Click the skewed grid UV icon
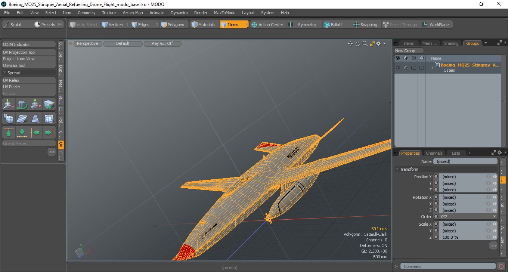This screenshot has height=272, width=508. point(22,118)
